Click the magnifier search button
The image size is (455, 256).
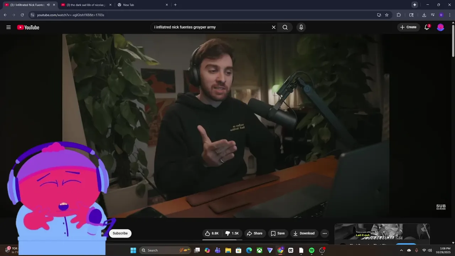pos(285,27)
